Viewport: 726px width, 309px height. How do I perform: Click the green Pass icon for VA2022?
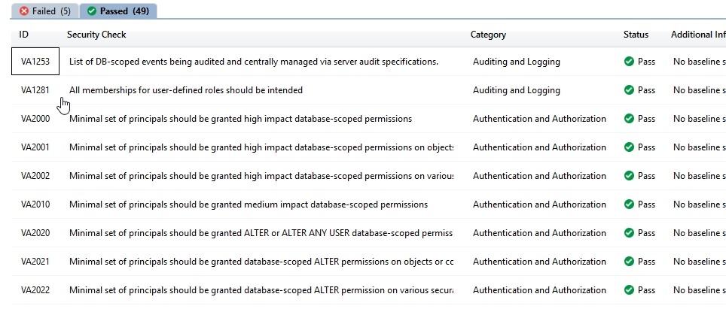click(x=629, y=290)
